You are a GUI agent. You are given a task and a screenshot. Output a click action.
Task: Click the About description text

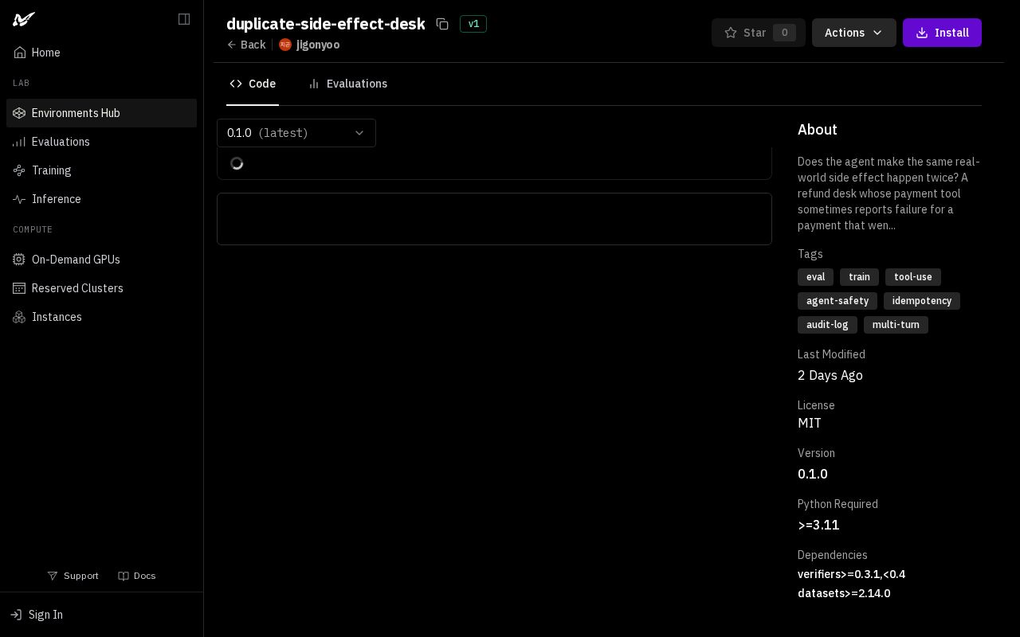point(889,193)
